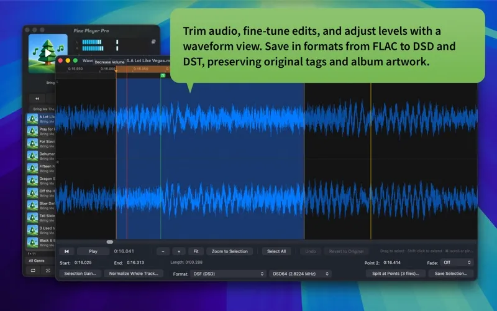
Task: Click the album art play overlay in Pine Player
Action: pos(48,53)
